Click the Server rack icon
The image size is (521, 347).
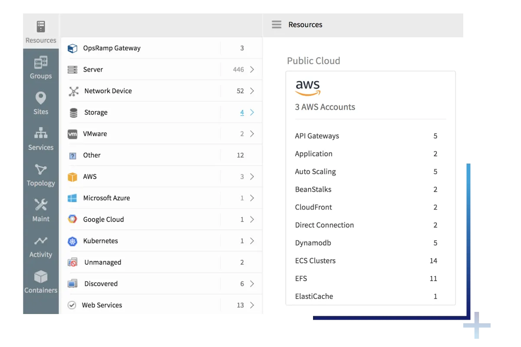(73, 69)
